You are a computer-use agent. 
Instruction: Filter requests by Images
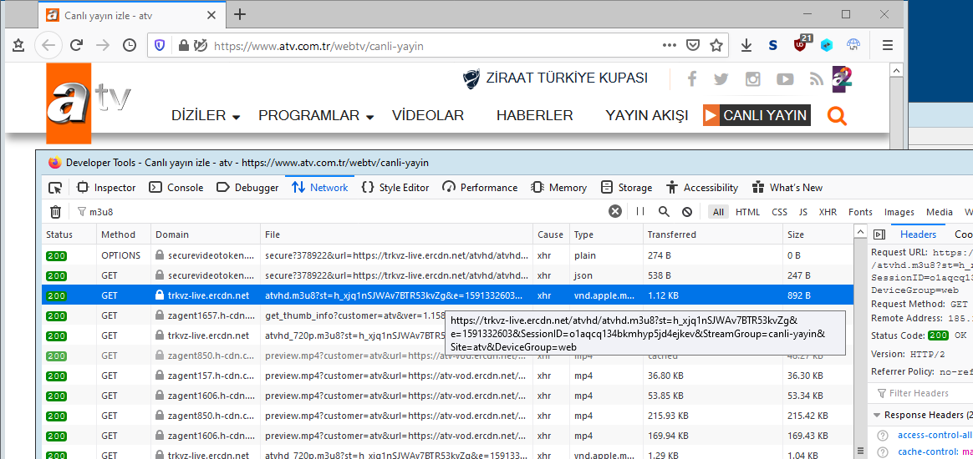point(899,212)
